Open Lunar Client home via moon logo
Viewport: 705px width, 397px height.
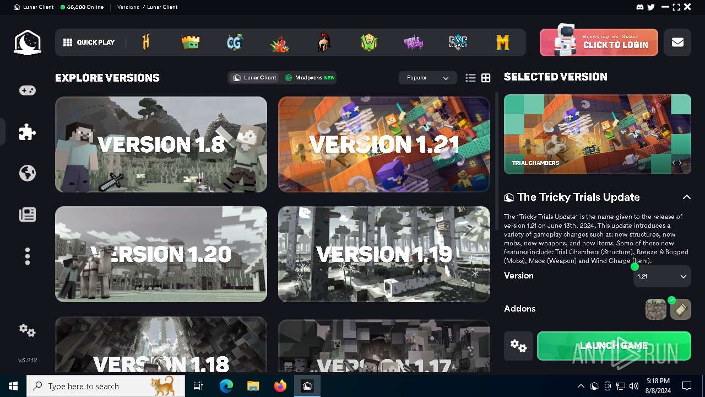pos(27,42)
